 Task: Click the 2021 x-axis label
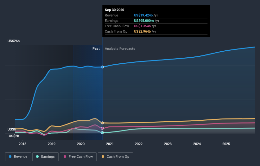click(x=110, y=144)
